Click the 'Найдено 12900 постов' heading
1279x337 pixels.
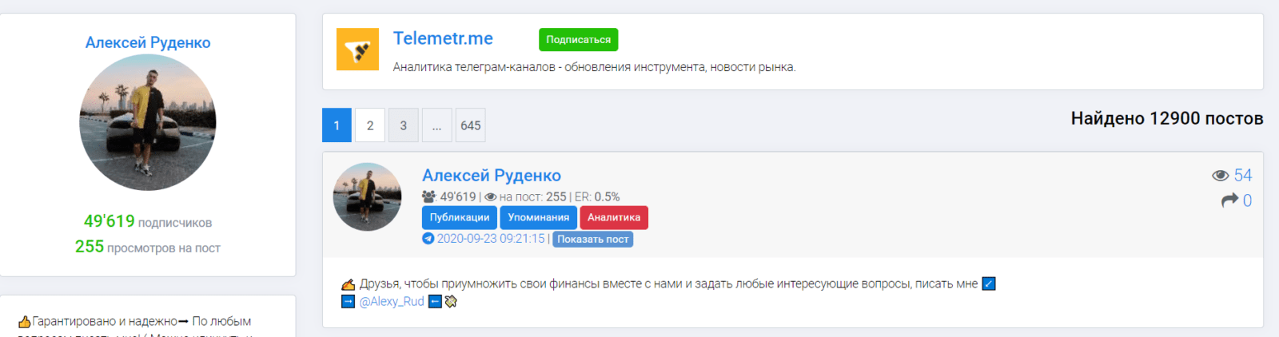[x=1167, y=118]
